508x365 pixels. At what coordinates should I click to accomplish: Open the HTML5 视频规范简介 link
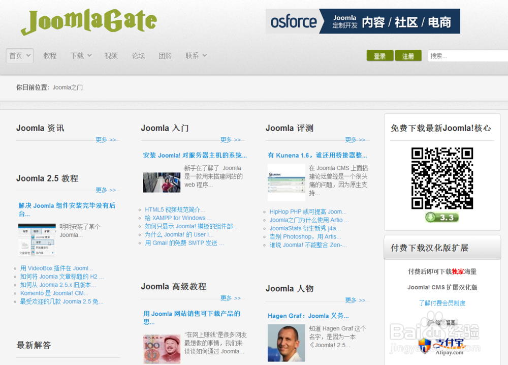click(x=175, y=210)
